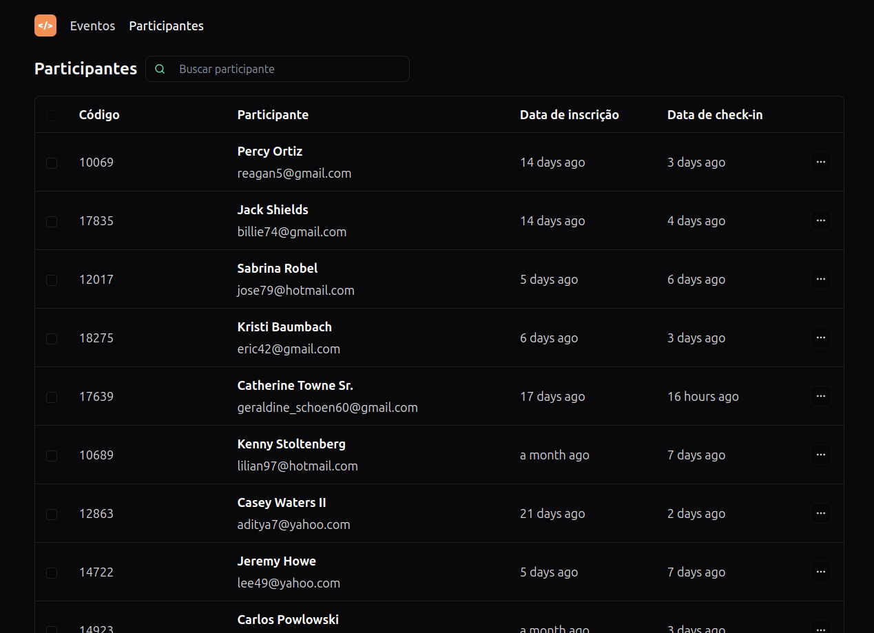
Task: Open the actions menu for Percy Ortiz
Action: 820,163
